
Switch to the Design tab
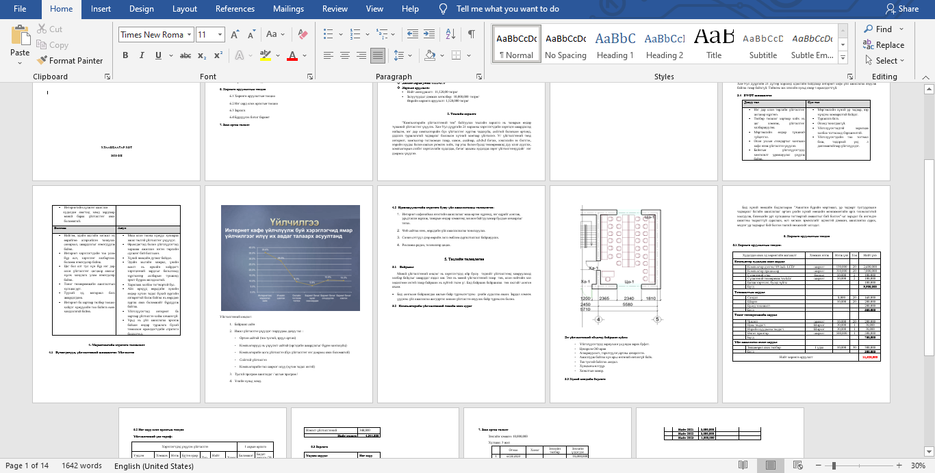(141, 9)
